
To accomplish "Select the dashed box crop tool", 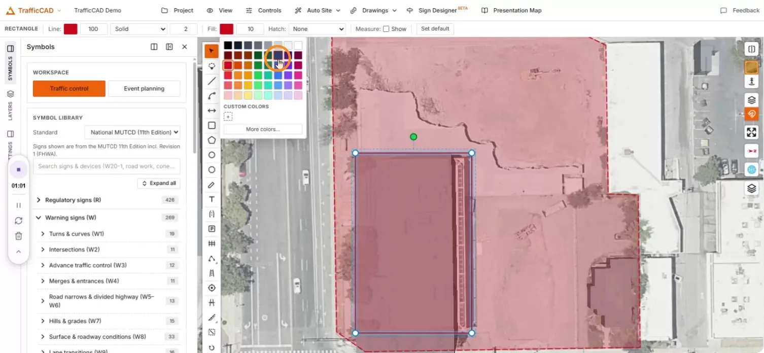I will pos(212,333).
